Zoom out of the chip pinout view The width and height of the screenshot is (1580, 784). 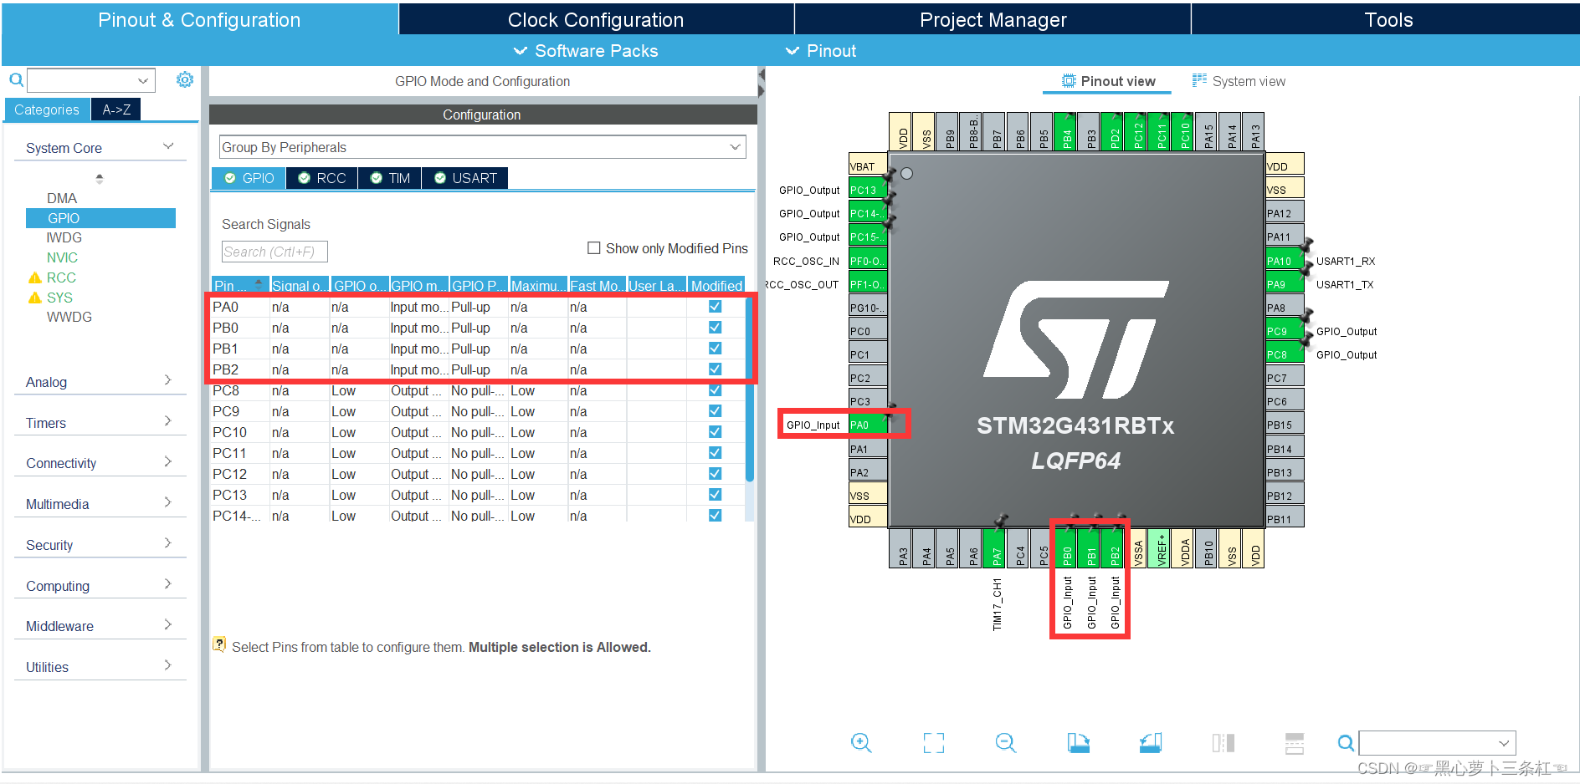click(x=1006, y=742)
